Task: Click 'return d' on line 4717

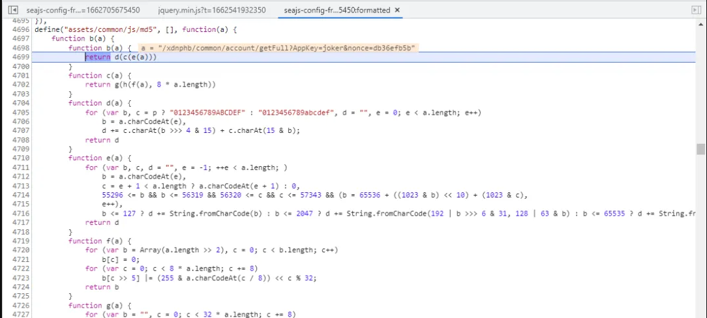Action: (102, 222)
